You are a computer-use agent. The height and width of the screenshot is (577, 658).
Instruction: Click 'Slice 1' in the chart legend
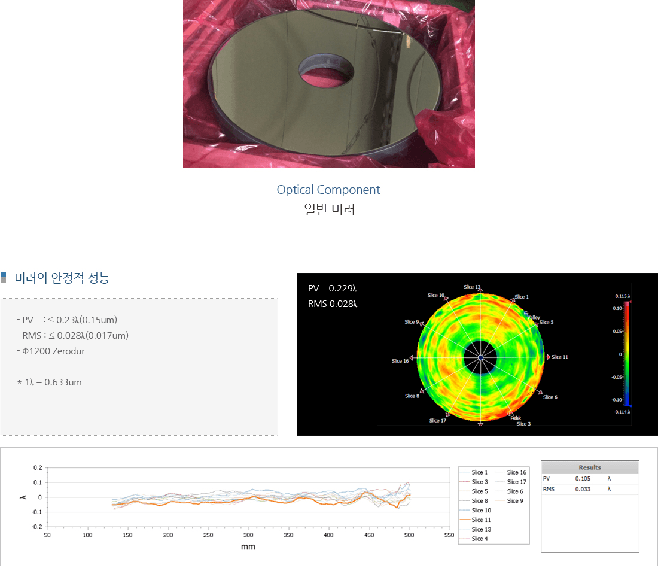pos(479,472)
